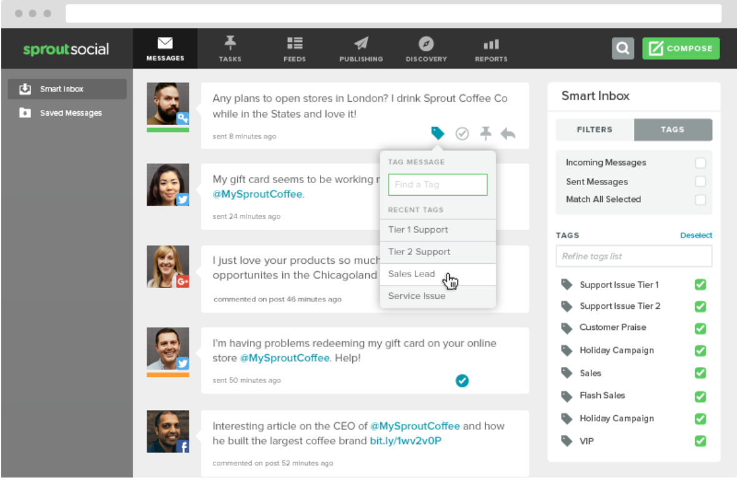Screen dimensions: 737x480
Task: Check the Incoming Messages checkbox
Action: (700, 162)
